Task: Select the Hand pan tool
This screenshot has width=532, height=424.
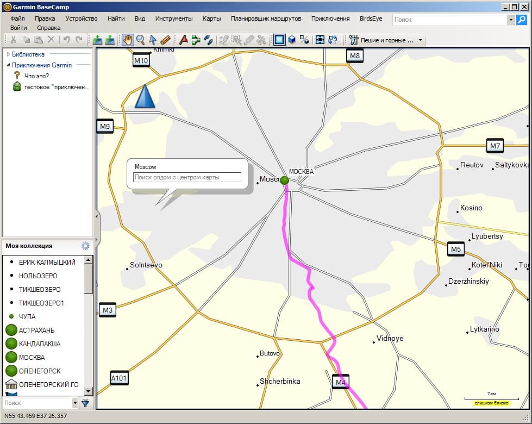Action: [128, 40]
